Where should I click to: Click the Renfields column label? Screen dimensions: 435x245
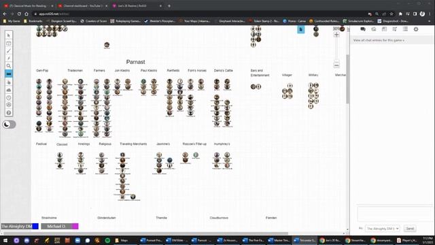coord(173,71)
